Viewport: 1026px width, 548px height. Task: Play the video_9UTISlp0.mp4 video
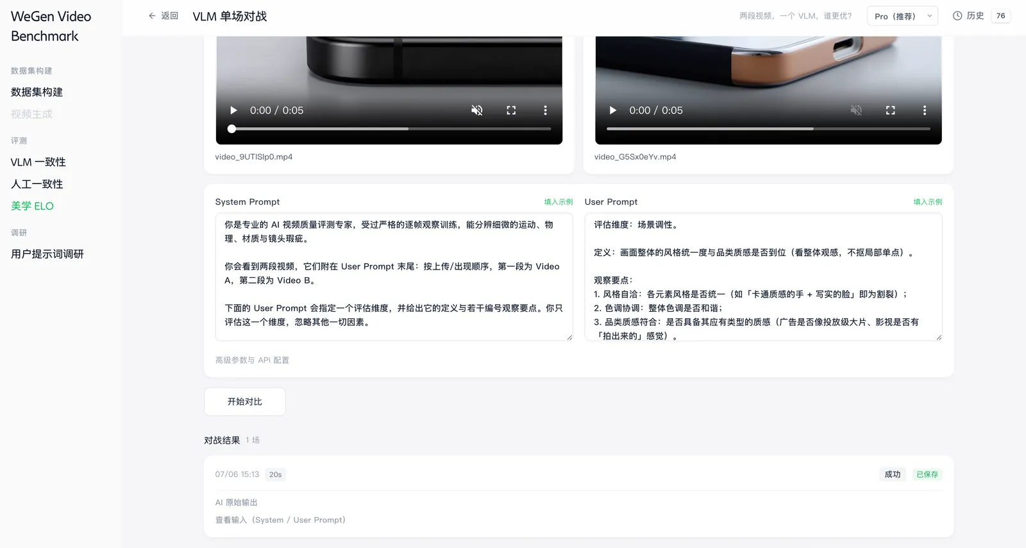coord(233,110)
